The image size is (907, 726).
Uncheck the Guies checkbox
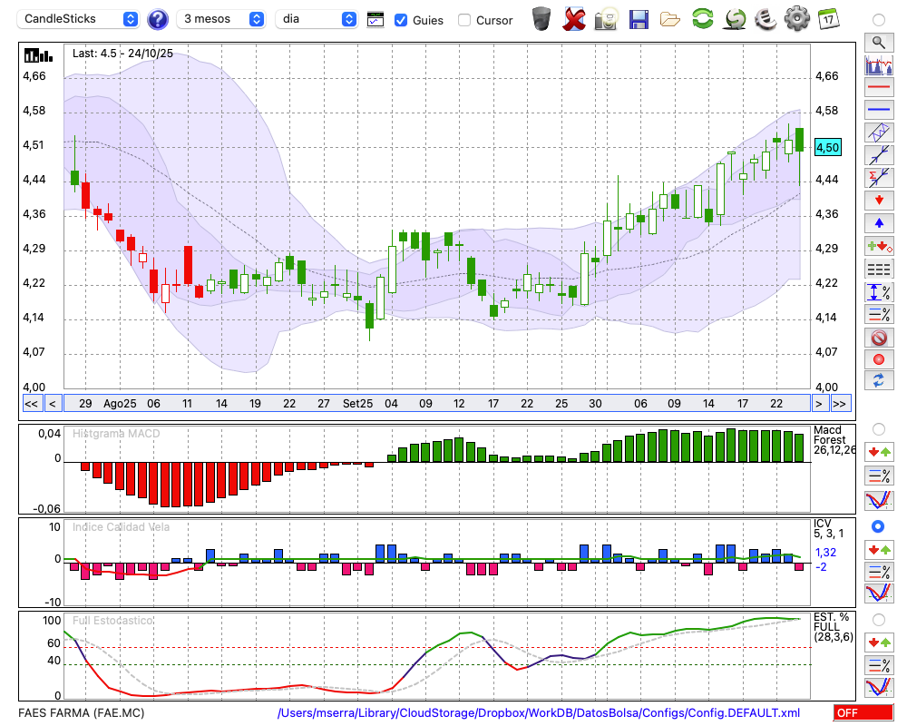[x=400, y=20]
